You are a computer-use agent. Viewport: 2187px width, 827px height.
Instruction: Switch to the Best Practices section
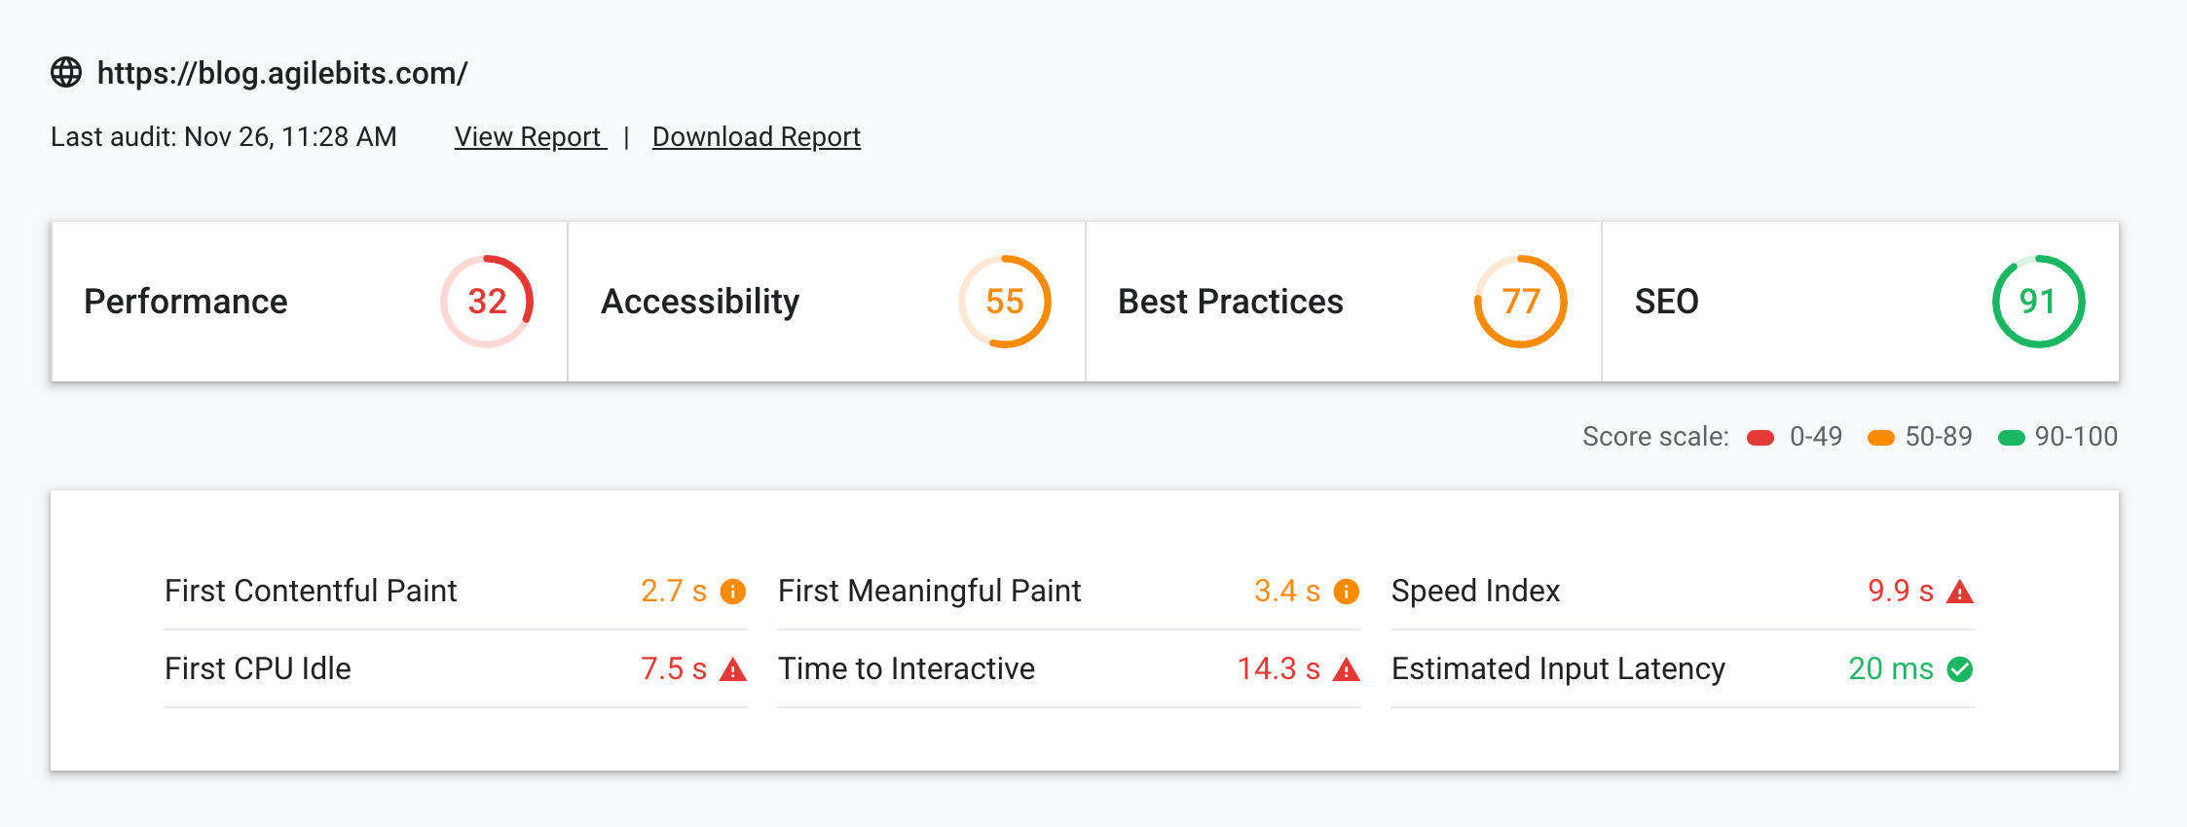1342,302
